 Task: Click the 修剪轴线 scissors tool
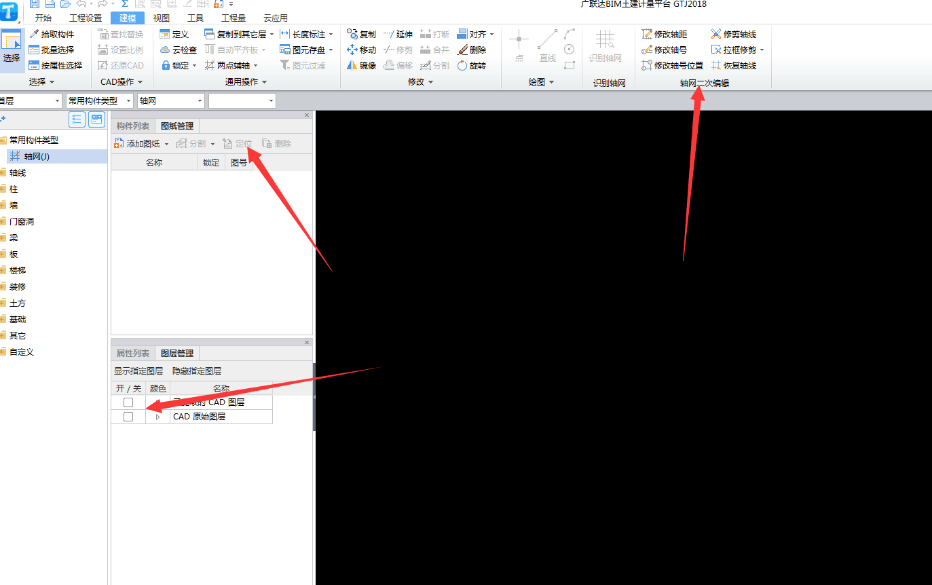point(734,34)
